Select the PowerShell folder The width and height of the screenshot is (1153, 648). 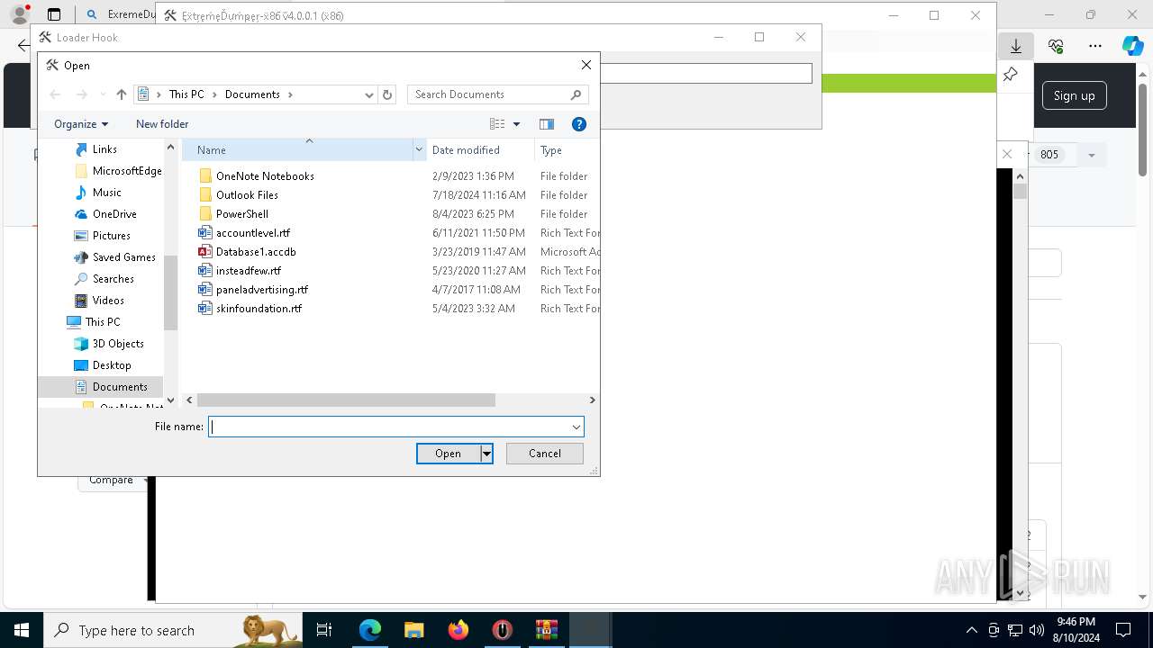click(241, 214)
